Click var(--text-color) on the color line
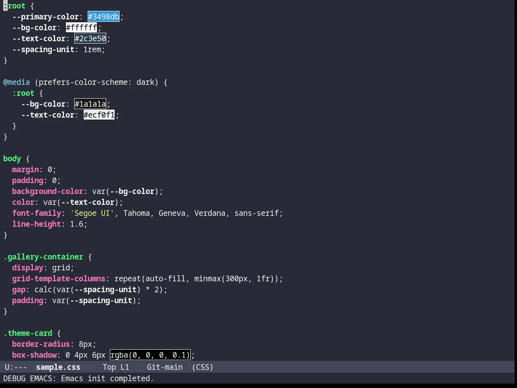 click(x=81, y=202)
